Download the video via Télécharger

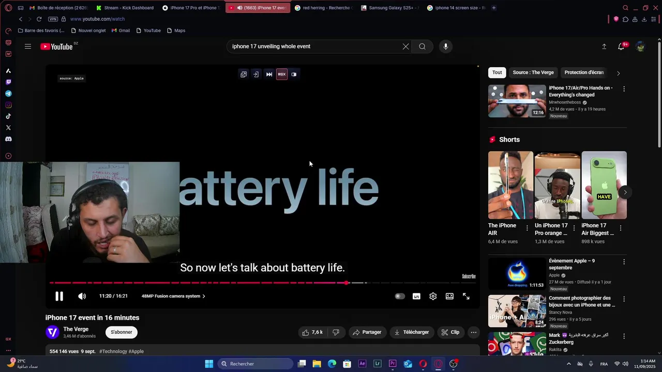412,332
